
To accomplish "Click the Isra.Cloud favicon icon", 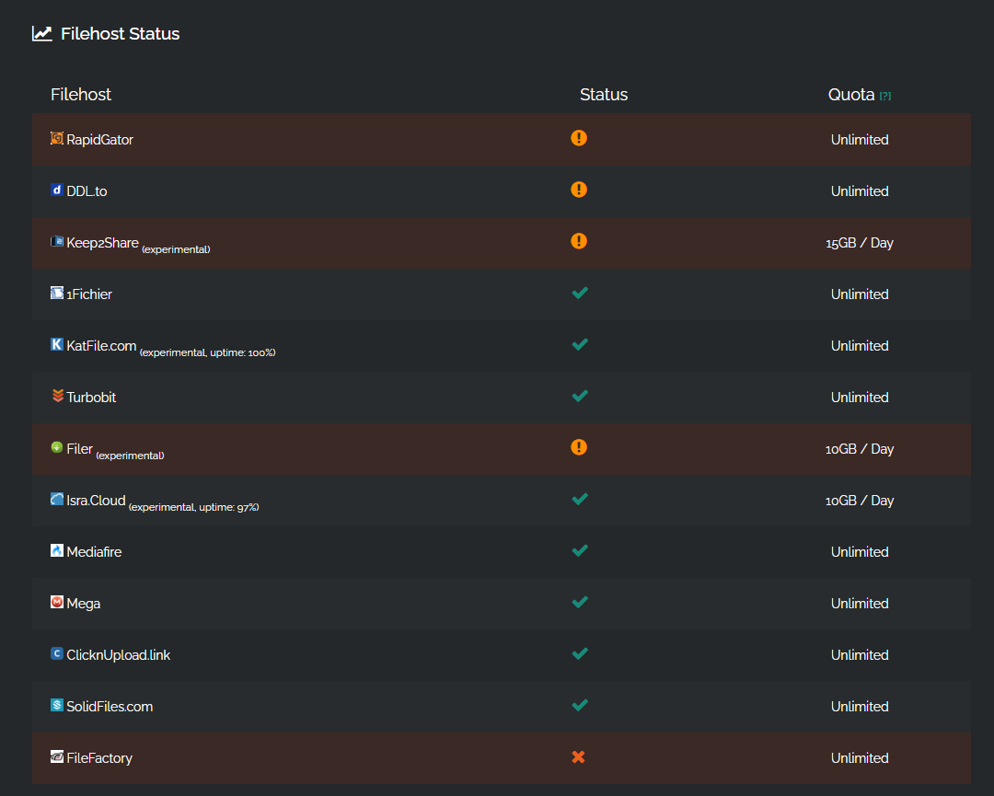I will [57, 499].
